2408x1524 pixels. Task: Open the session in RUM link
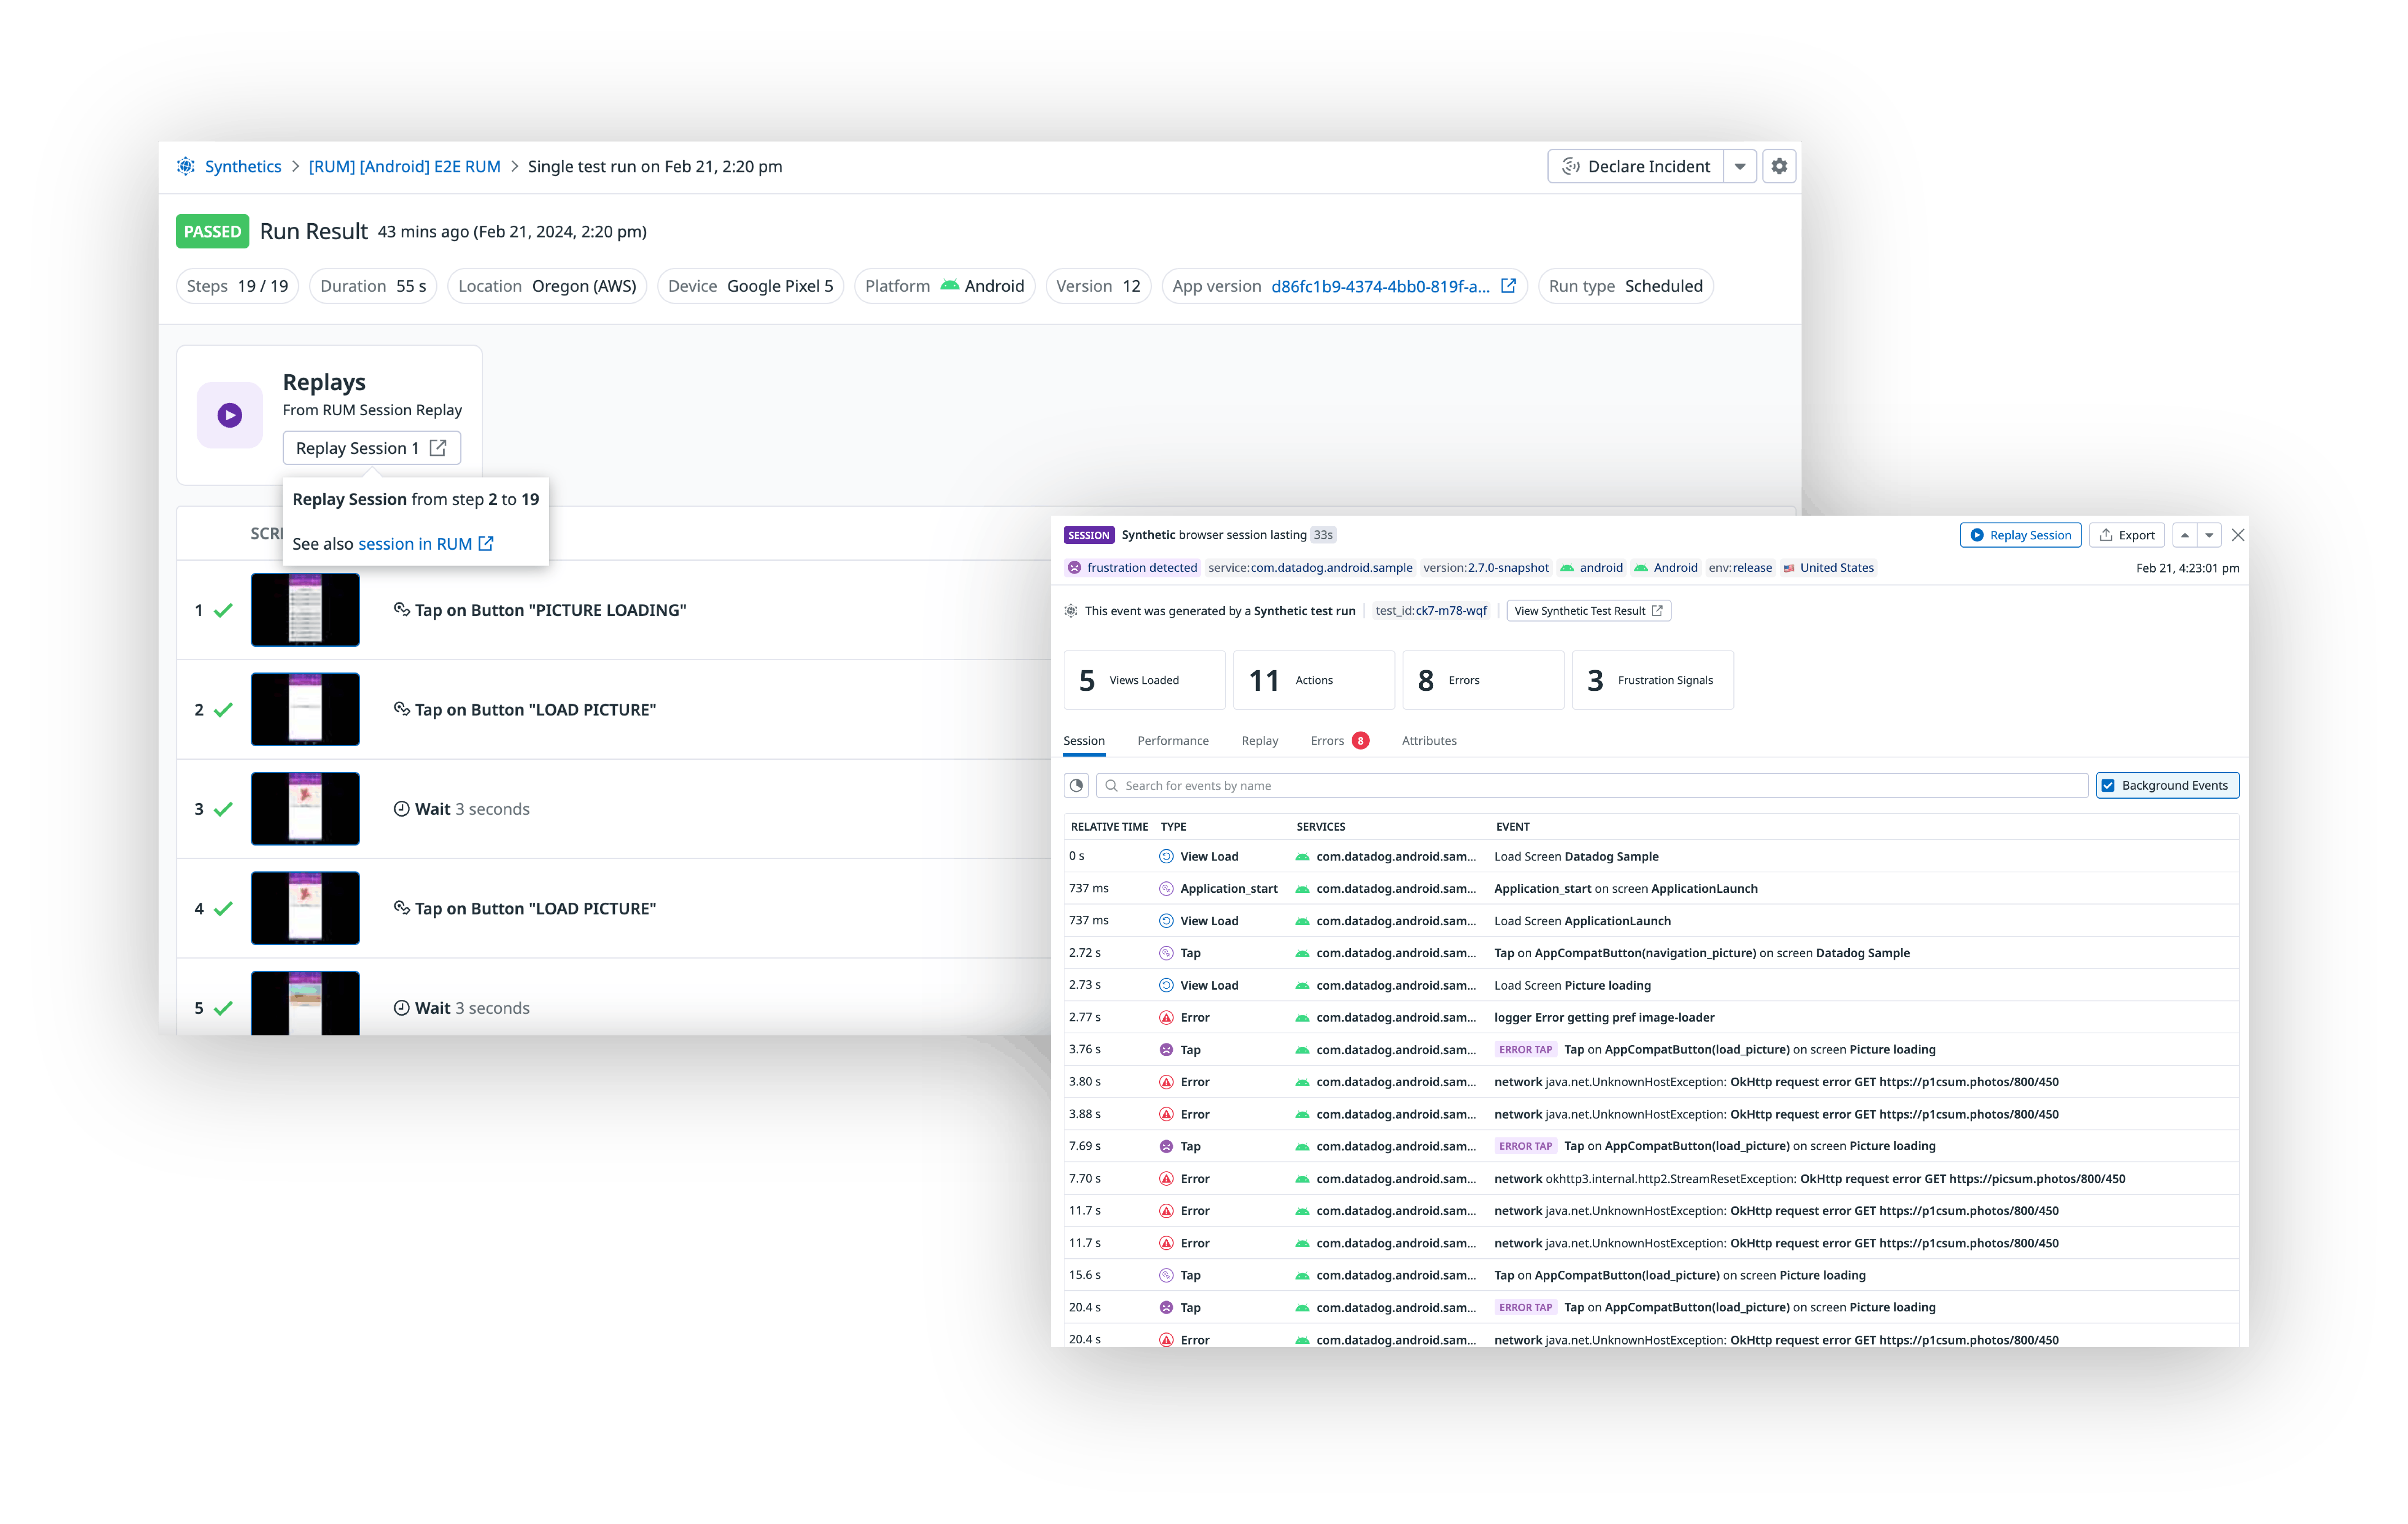coord(416,543)
